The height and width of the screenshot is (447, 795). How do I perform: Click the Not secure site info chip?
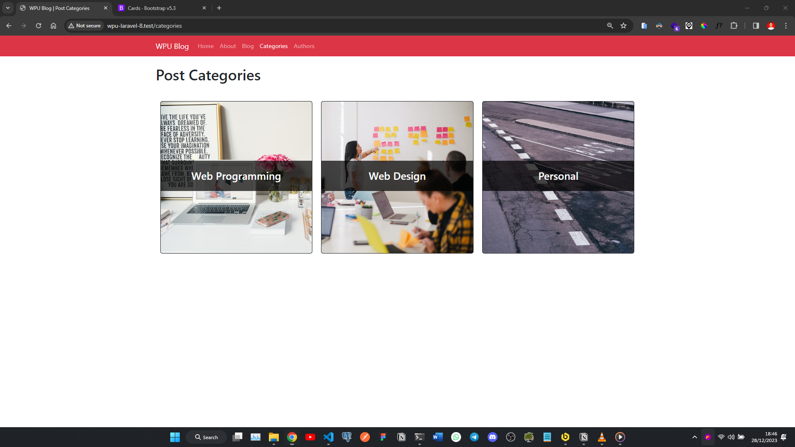[85, 26]
